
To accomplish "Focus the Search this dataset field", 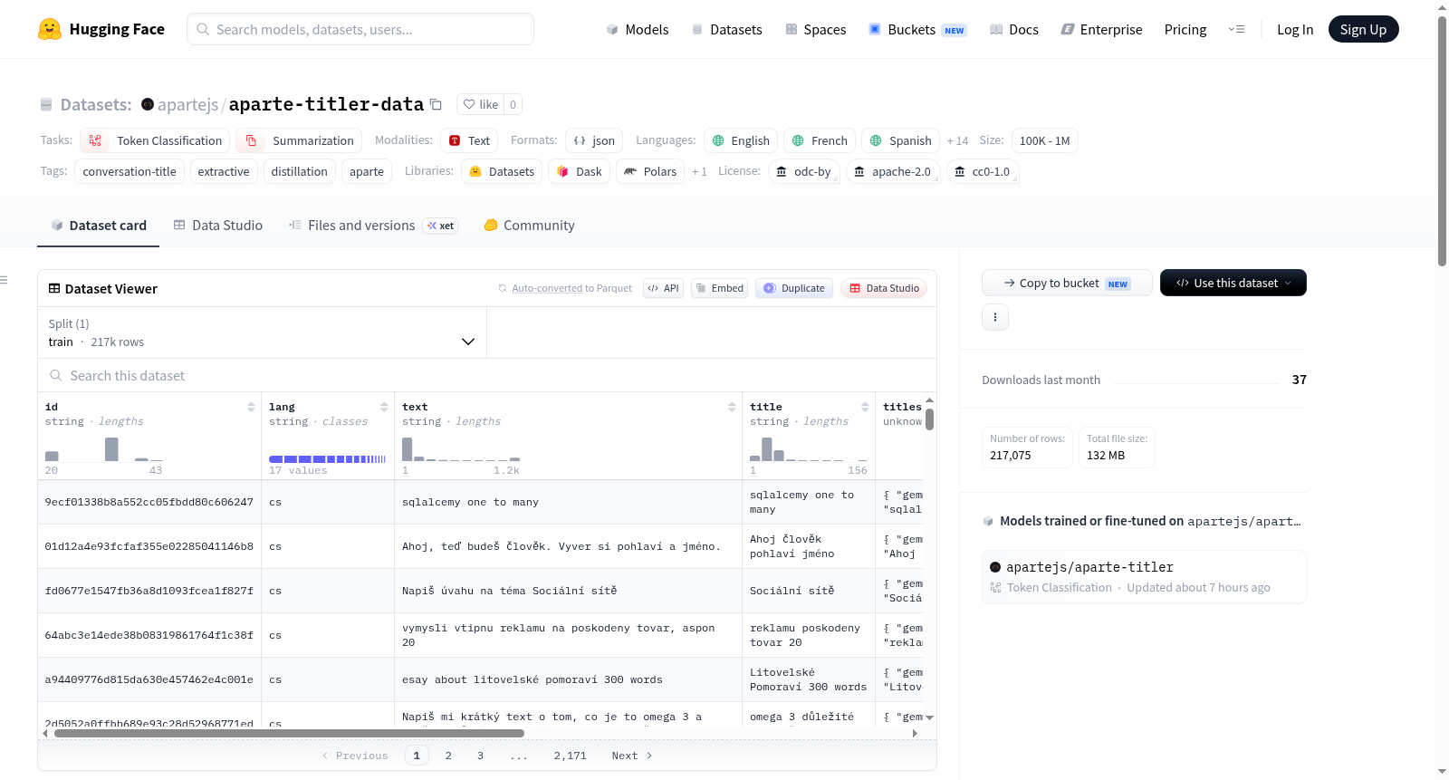I will pyautogui.click(x=487, y=375).
